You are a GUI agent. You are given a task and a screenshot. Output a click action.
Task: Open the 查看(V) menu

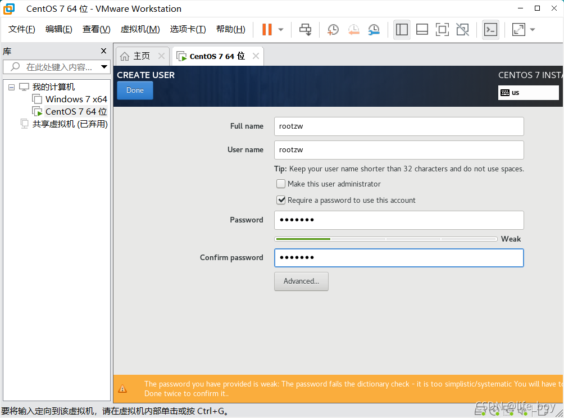coord(96,29)
